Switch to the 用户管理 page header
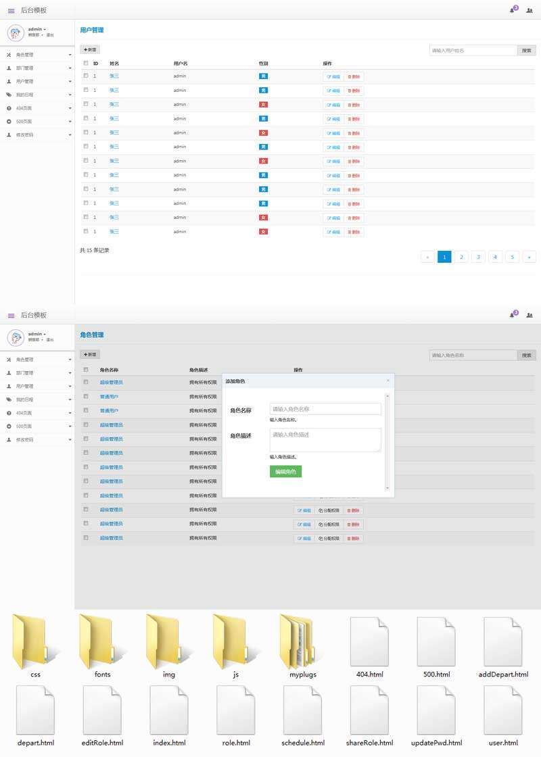 pos(93,30)
